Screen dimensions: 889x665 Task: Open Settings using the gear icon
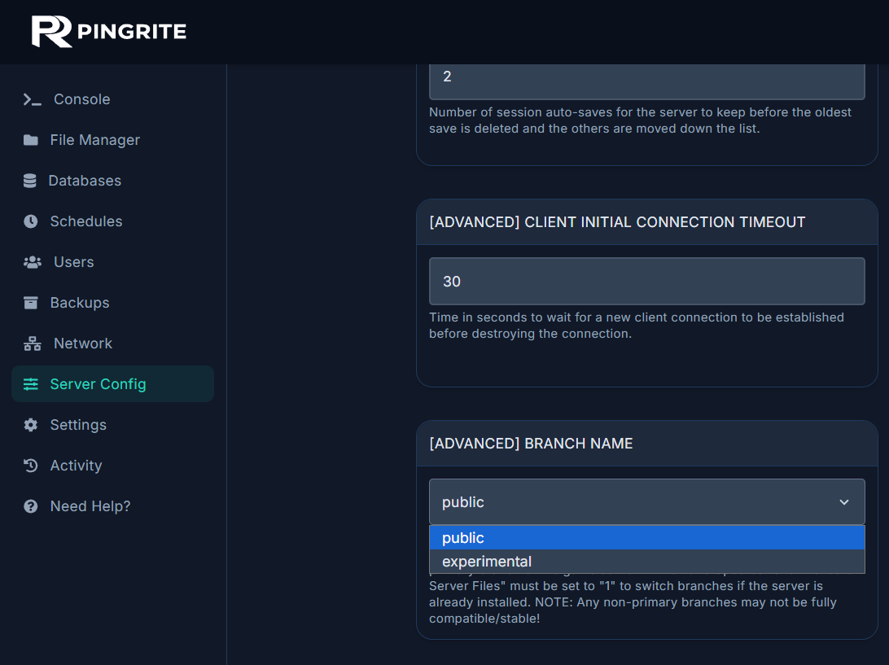[31, 424]
